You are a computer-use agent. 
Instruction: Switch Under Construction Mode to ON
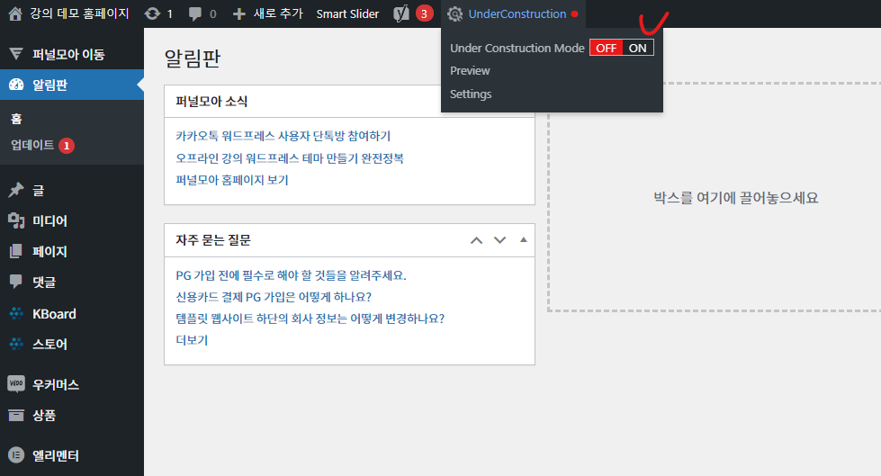coord(638,48)
